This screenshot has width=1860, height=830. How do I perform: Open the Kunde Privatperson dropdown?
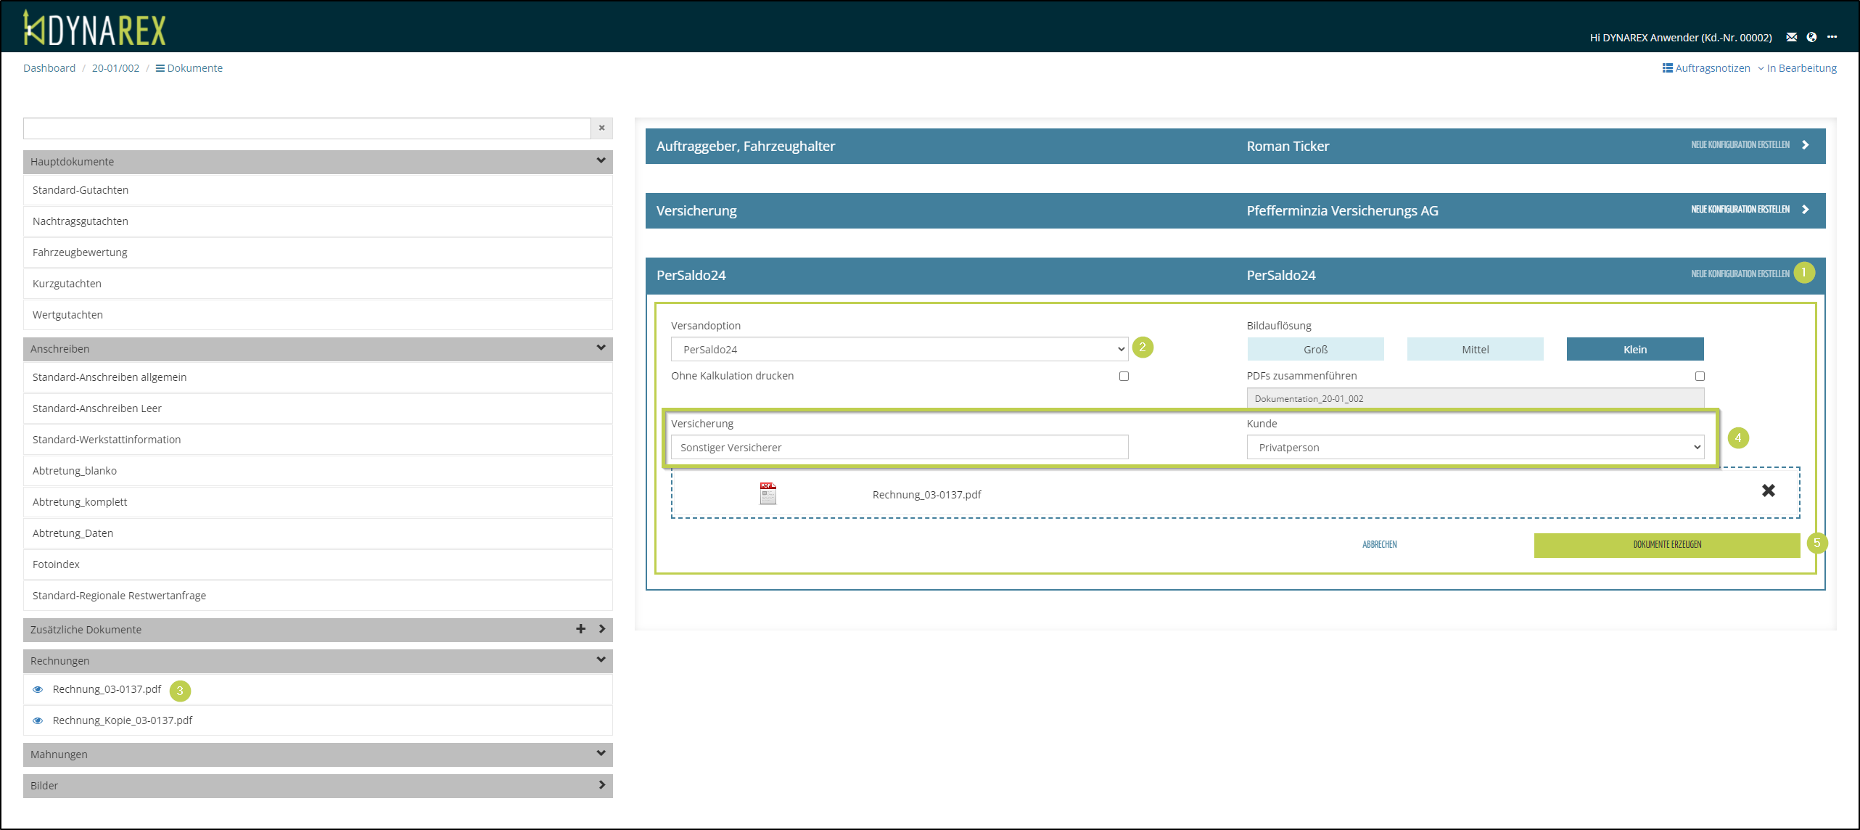pyautogui.click(x=1475, y=447)
